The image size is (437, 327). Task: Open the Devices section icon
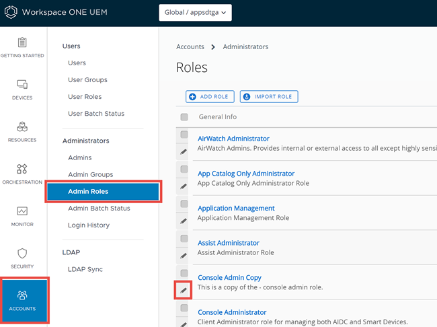22,84
